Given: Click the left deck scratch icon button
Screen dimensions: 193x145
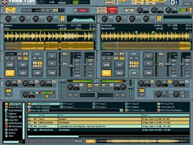Looking at the screenshot, I should coord(52,64).
